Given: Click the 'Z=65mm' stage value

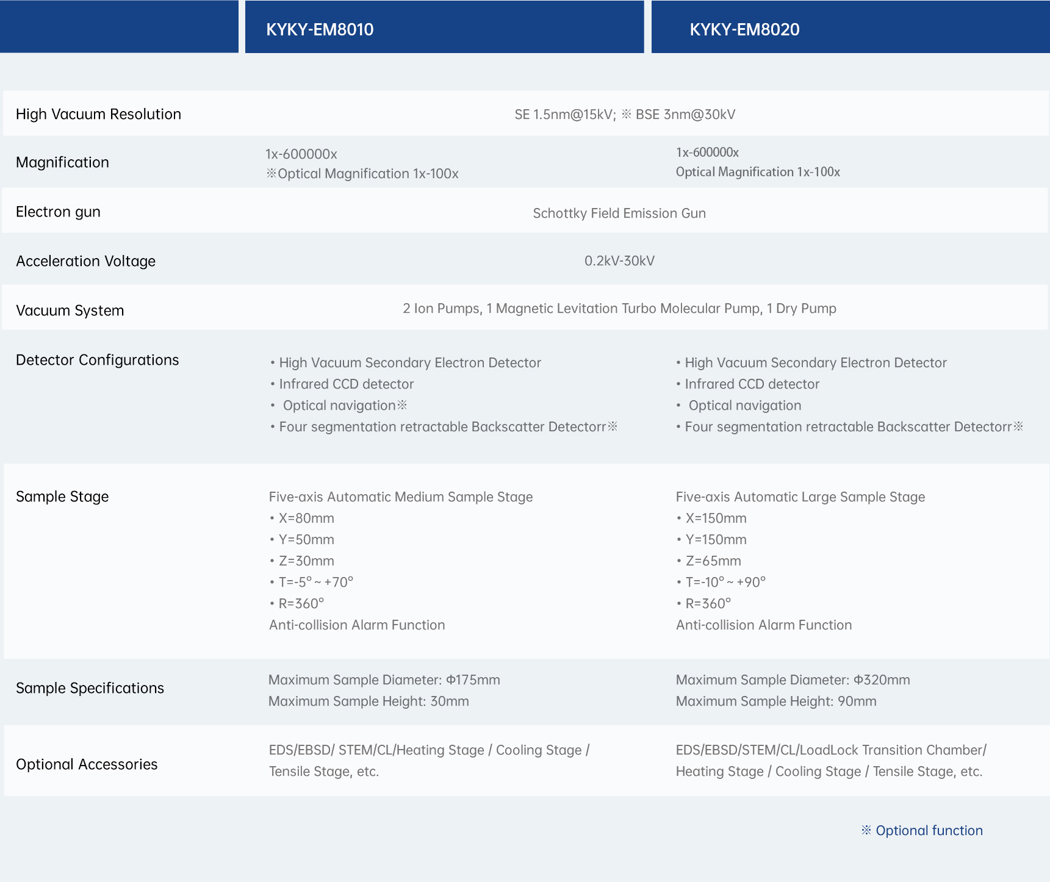Looking at the screenshot, I should click(x=710, y=561).
